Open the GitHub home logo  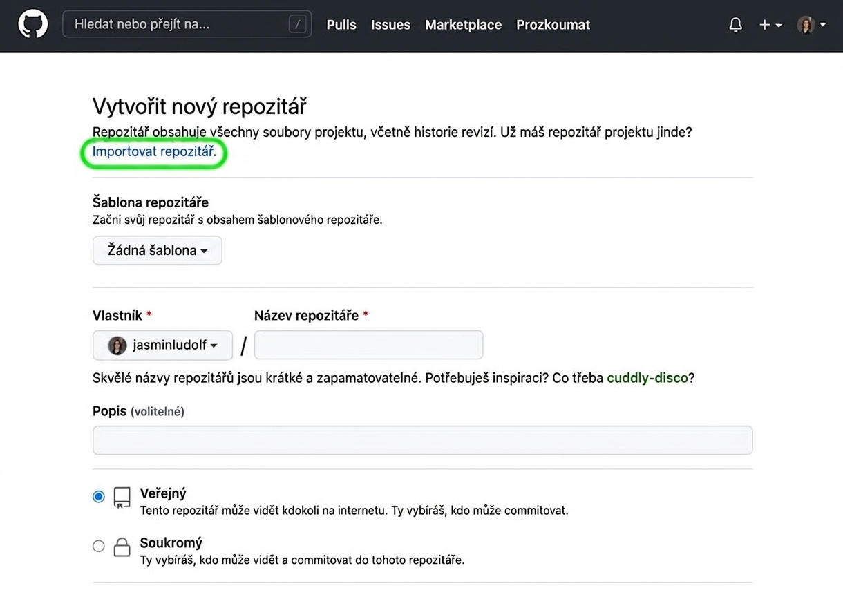[32, 25]
